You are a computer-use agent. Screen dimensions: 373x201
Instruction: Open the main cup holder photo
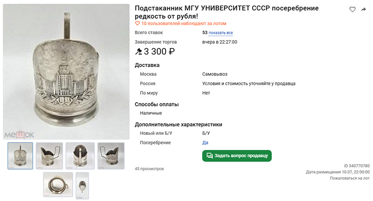tap(66, 71)
